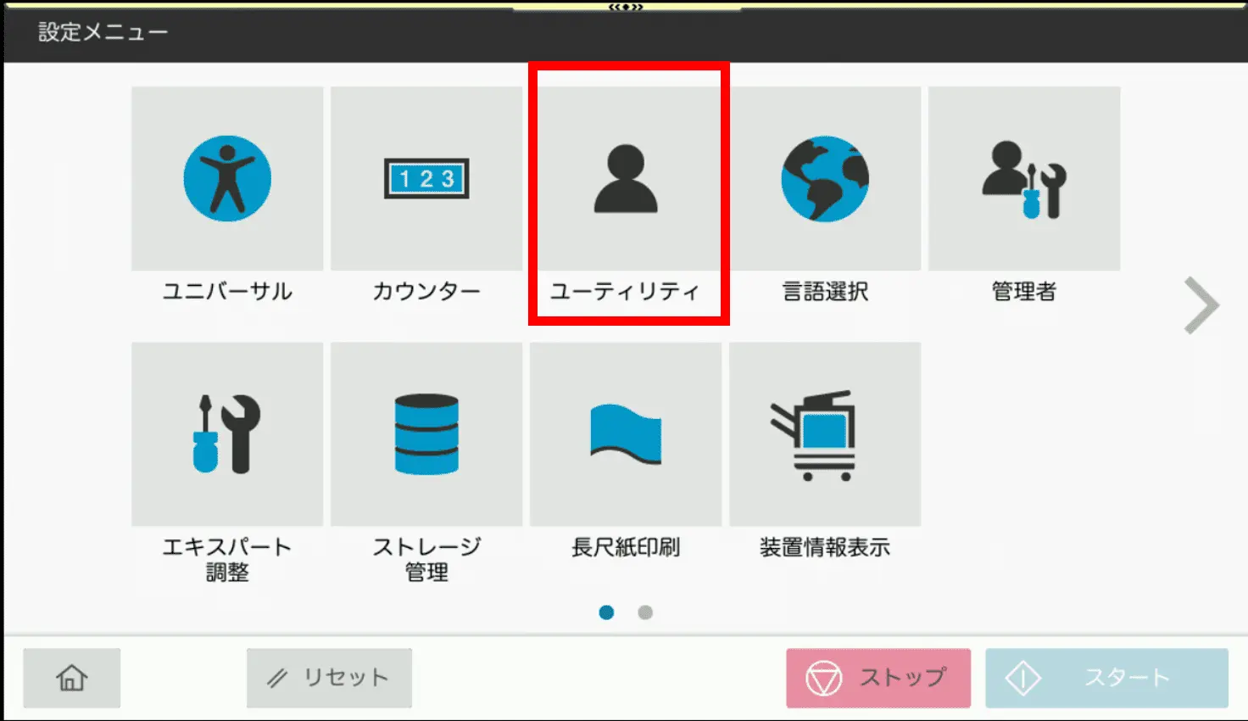Click the ユーティリティ text label
The image size is (1248, 721).
pyautogui.click(x=626, y=292)
